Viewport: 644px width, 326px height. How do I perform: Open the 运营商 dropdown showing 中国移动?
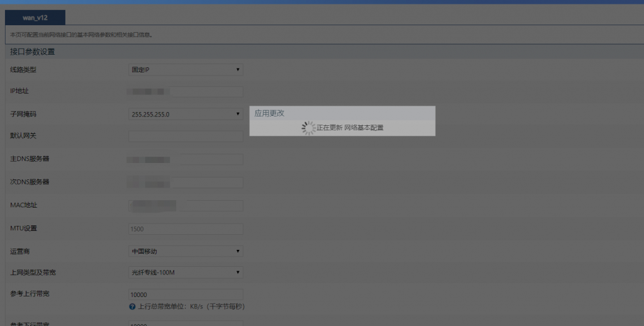pyautogui.click(x=186, y=251)
